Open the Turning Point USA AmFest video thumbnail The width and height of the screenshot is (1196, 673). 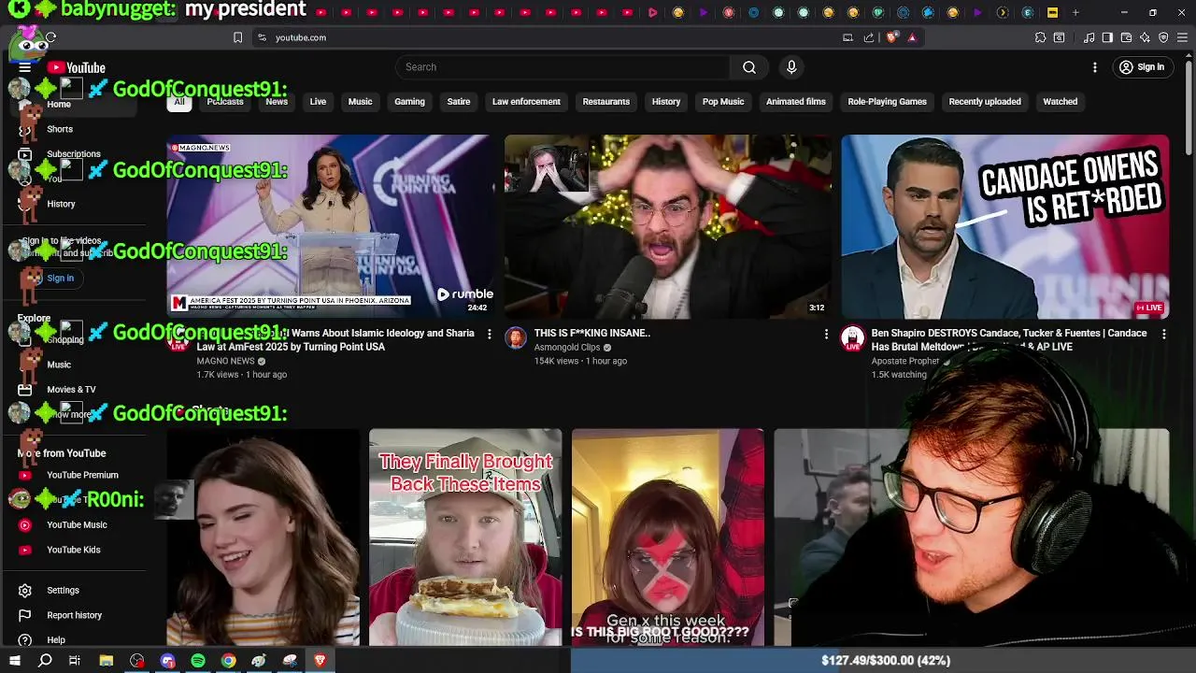pyautogui.click(x=331, y=226)
